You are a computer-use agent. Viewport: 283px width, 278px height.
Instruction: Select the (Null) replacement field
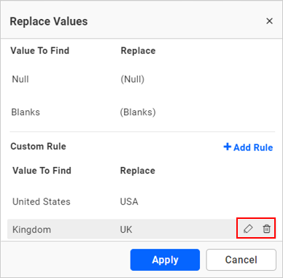(x=133, y=80)
